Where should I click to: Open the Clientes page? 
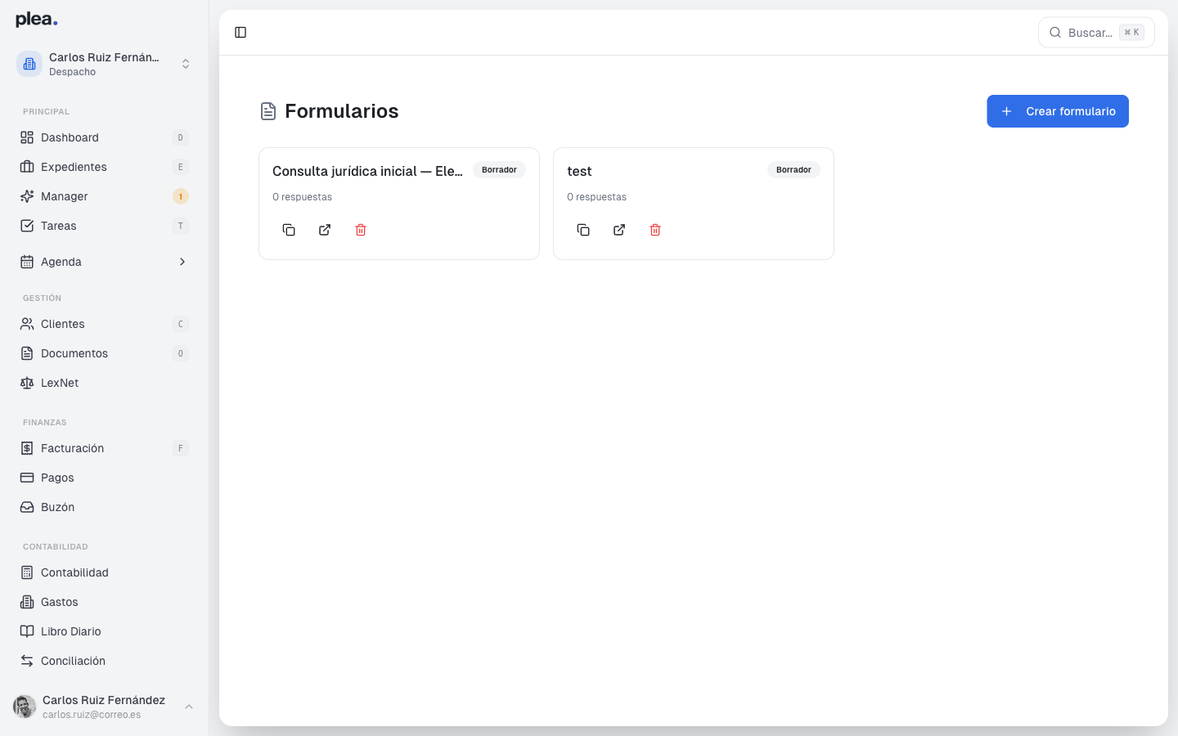point(105,324)
